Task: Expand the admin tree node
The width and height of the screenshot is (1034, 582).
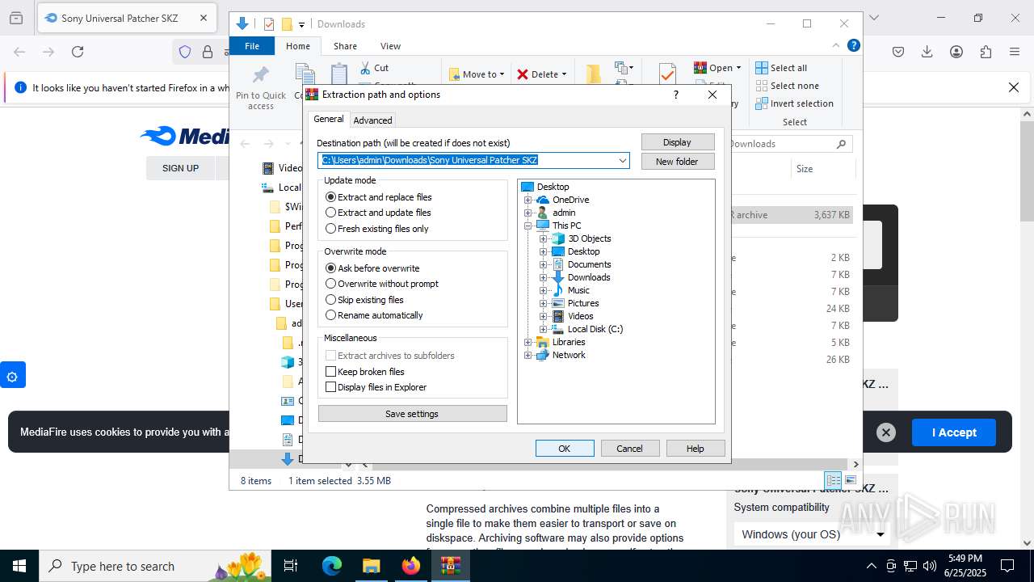Action: click(x=528, y=213)
